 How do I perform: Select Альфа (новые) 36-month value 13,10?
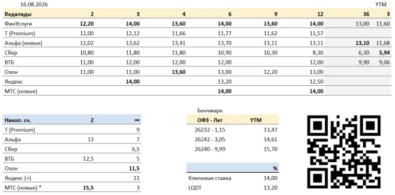362,43
